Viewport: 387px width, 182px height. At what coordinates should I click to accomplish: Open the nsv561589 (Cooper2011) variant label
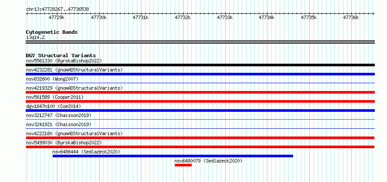pyautogui.click(x=55, y=97)
